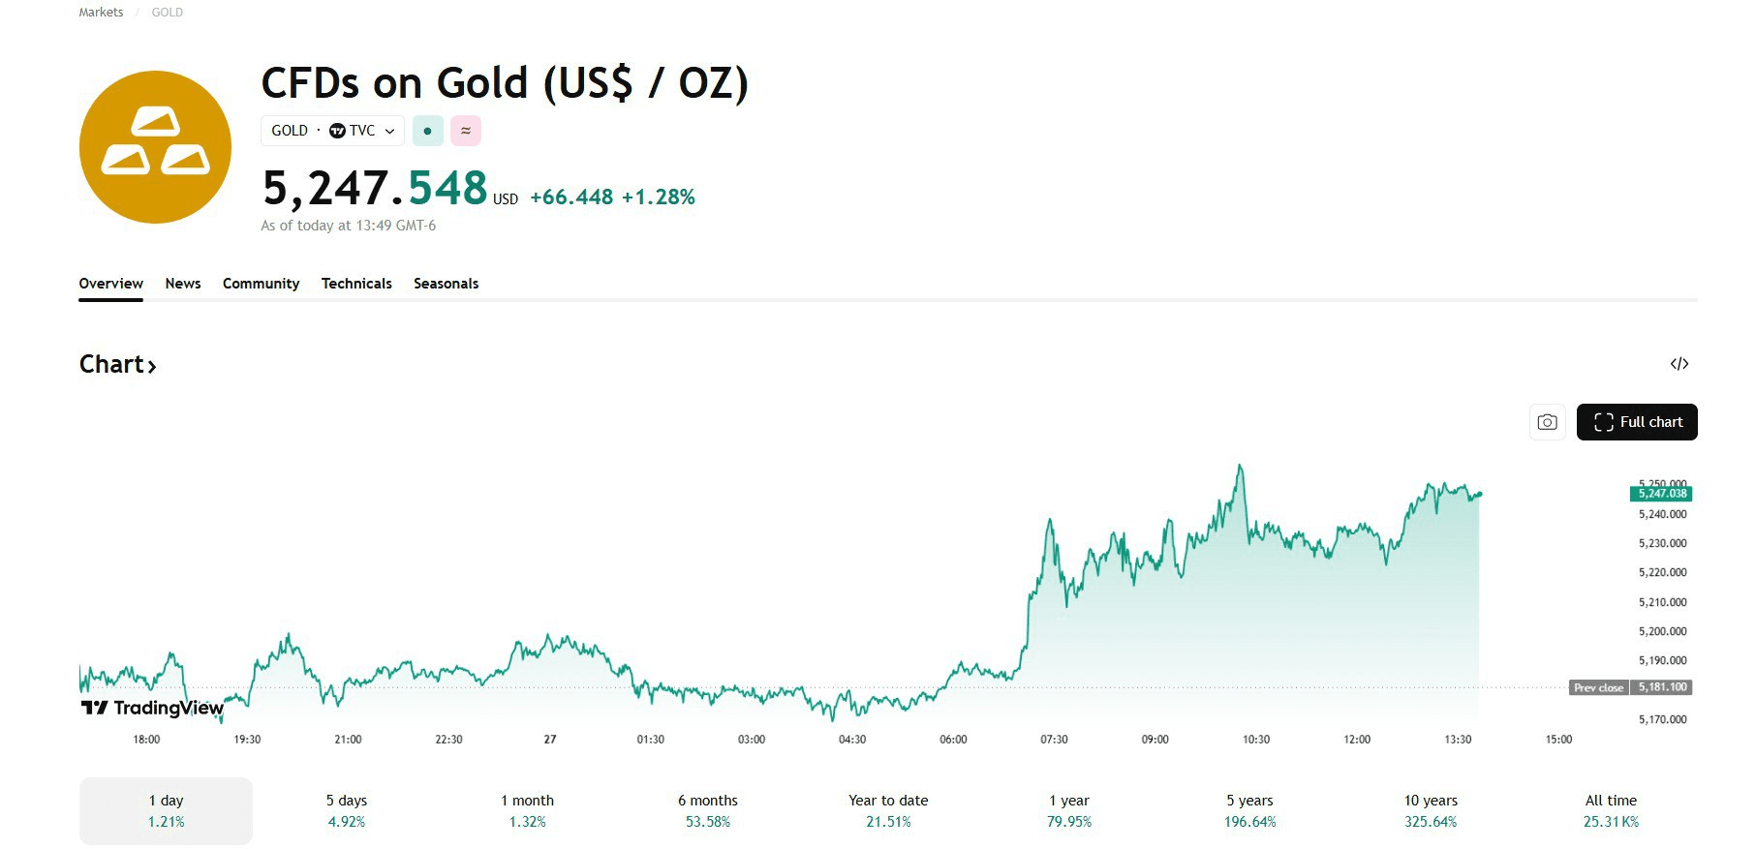Open the GOLD TVC symbol source dropdown
The height and width of the screenshot is (849, 1756).
[x=332, y=131]
